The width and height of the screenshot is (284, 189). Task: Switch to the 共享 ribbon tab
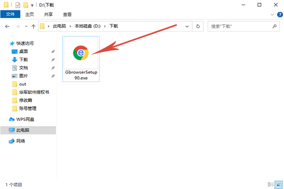[48, 14]
